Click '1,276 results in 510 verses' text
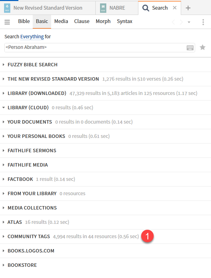This screenshot has width=211, height=278. [x=132, y=79]
